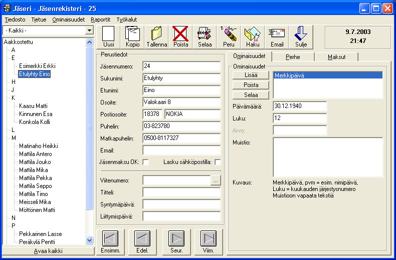Click the Viitenumero ellipsis button
This screenshot has height=260, width=396.
(x=216, y=180)
